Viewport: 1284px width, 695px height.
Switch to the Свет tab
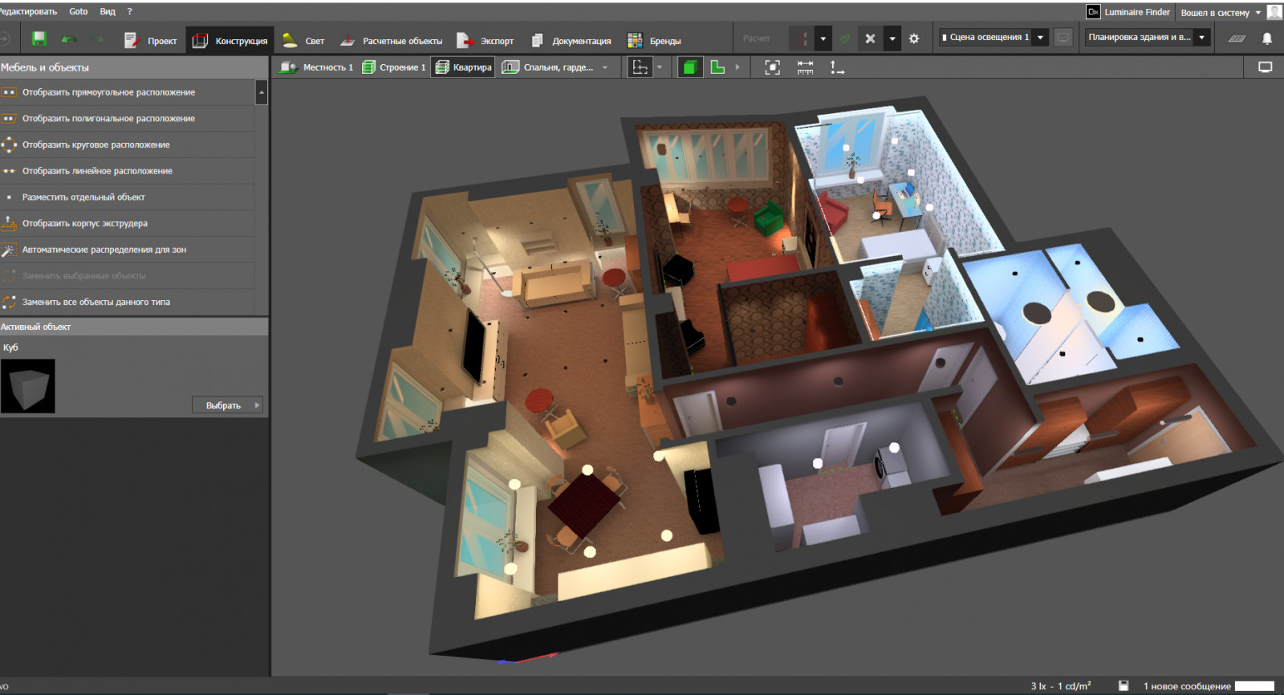coord(304,41)
